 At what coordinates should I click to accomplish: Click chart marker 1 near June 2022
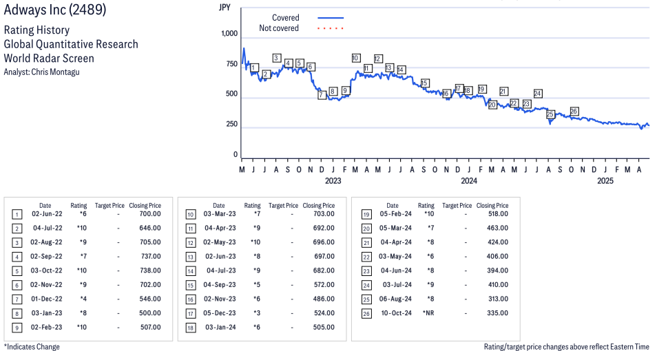254,68
